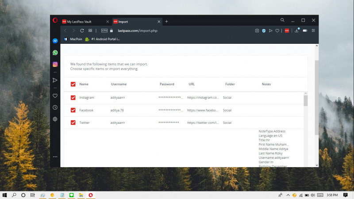This screenshot has width=354, height=199.
Task: Close the Import tab
Action: pos(159,22)
